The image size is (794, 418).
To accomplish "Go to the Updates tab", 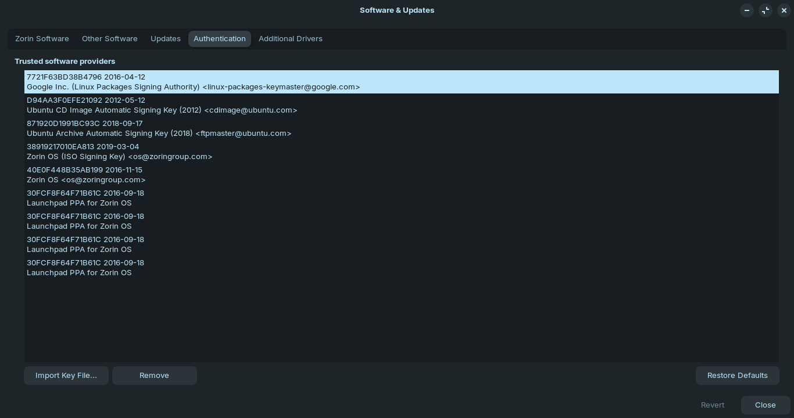I will click(166, 39).
